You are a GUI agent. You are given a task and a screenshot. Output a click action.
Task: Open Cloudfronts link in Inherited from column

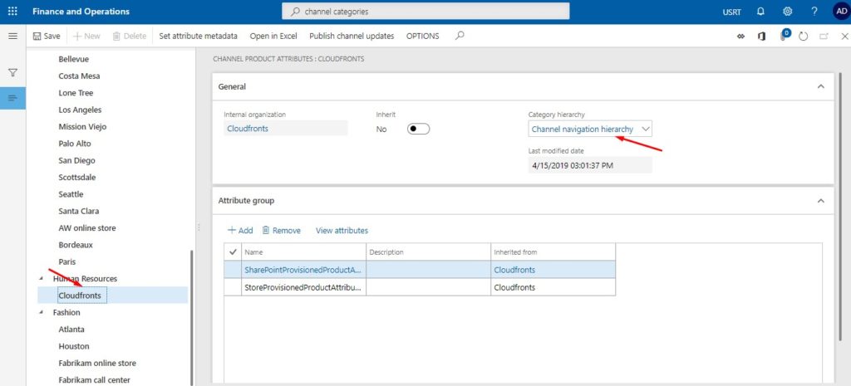click(514, 270)
